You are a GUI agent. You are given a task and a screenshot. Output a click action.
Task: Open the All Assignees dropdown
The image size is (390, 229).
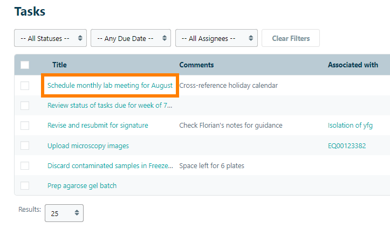click(216, 38)
